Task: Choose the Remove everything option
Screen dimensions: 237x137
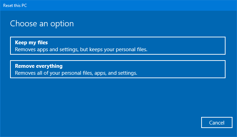Action: [118, 69]
